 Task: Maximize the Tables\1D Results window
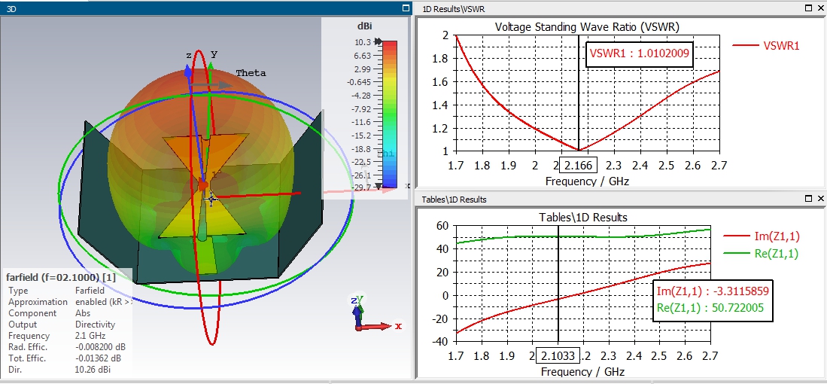[809, 198]
